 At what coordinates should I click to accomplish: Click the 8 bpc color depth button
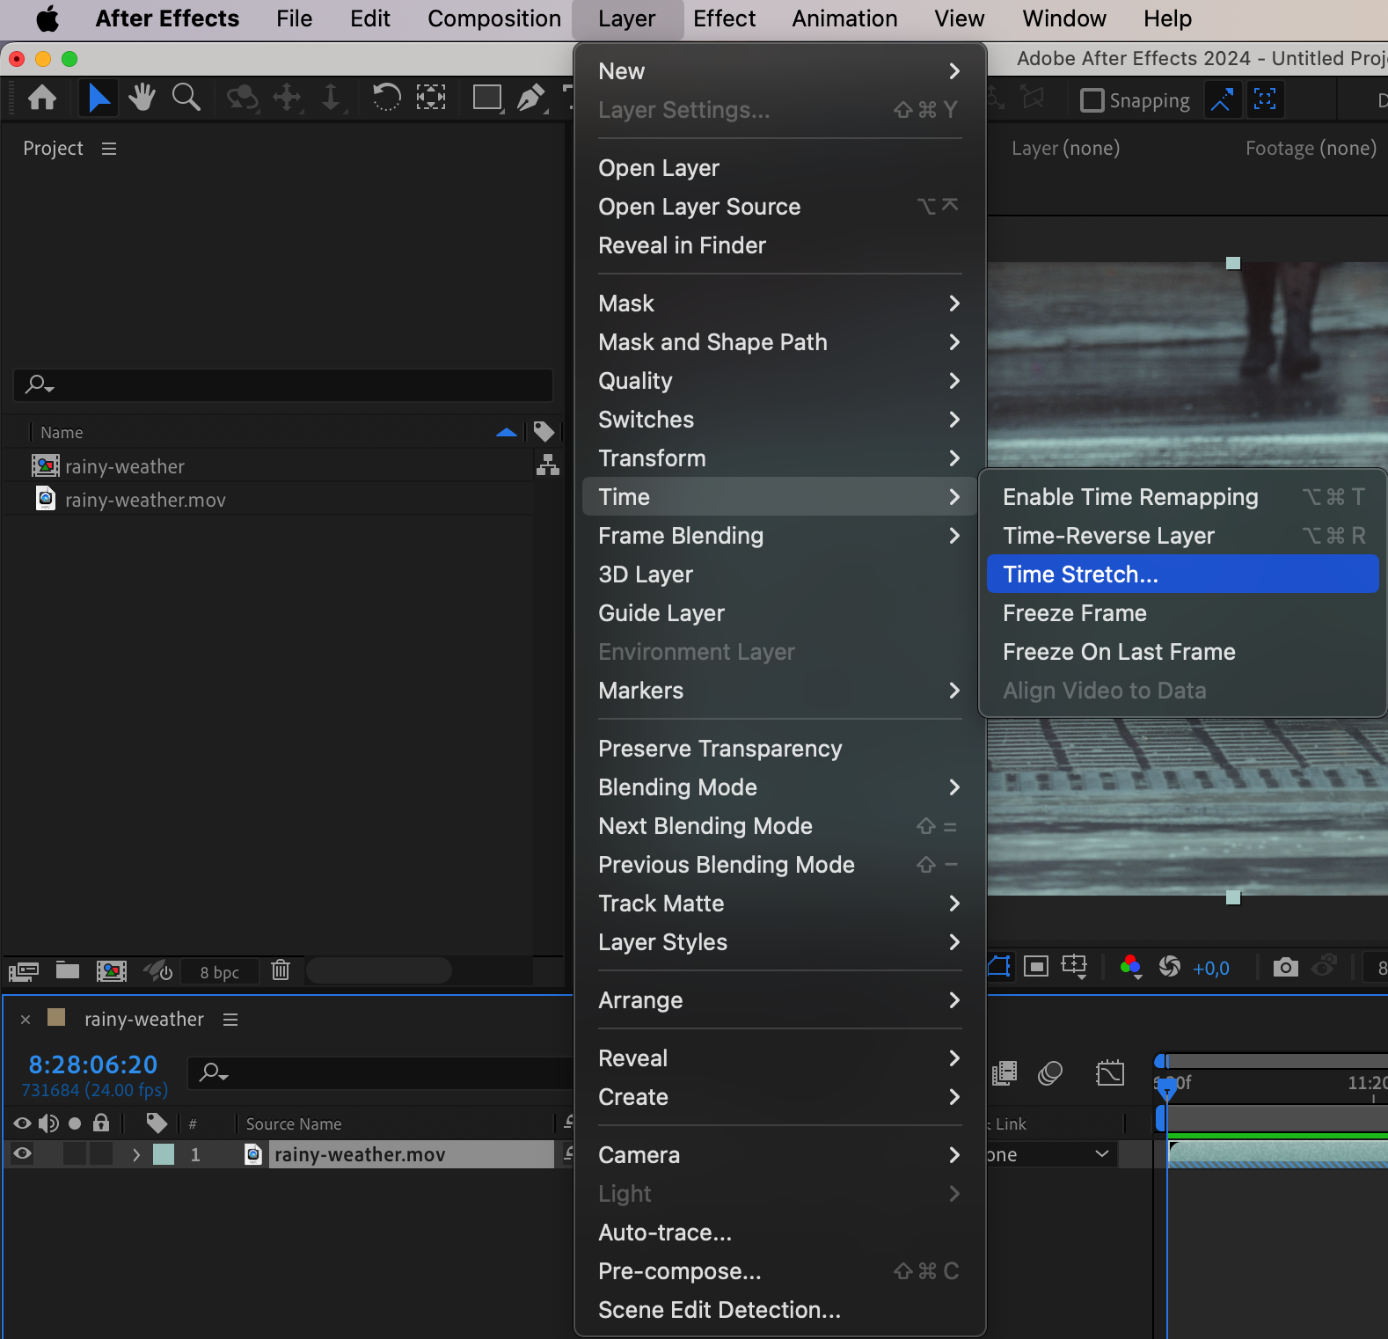(219, 972)
